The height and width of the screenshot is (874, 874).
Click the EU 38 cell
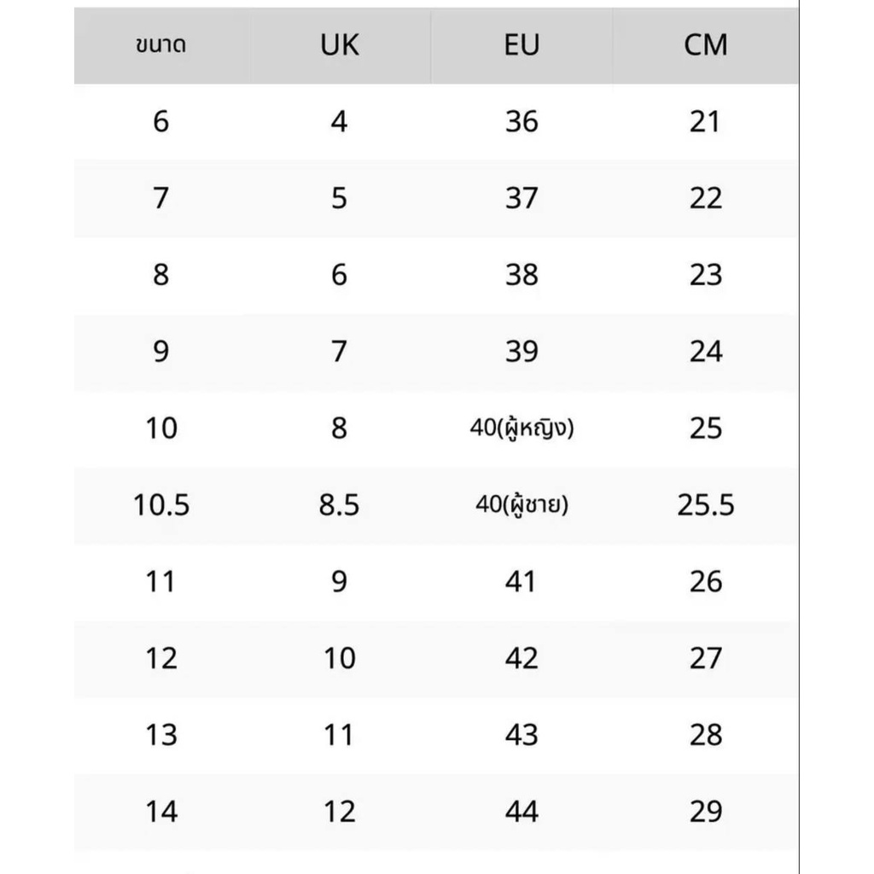click(x=521, y=275)
